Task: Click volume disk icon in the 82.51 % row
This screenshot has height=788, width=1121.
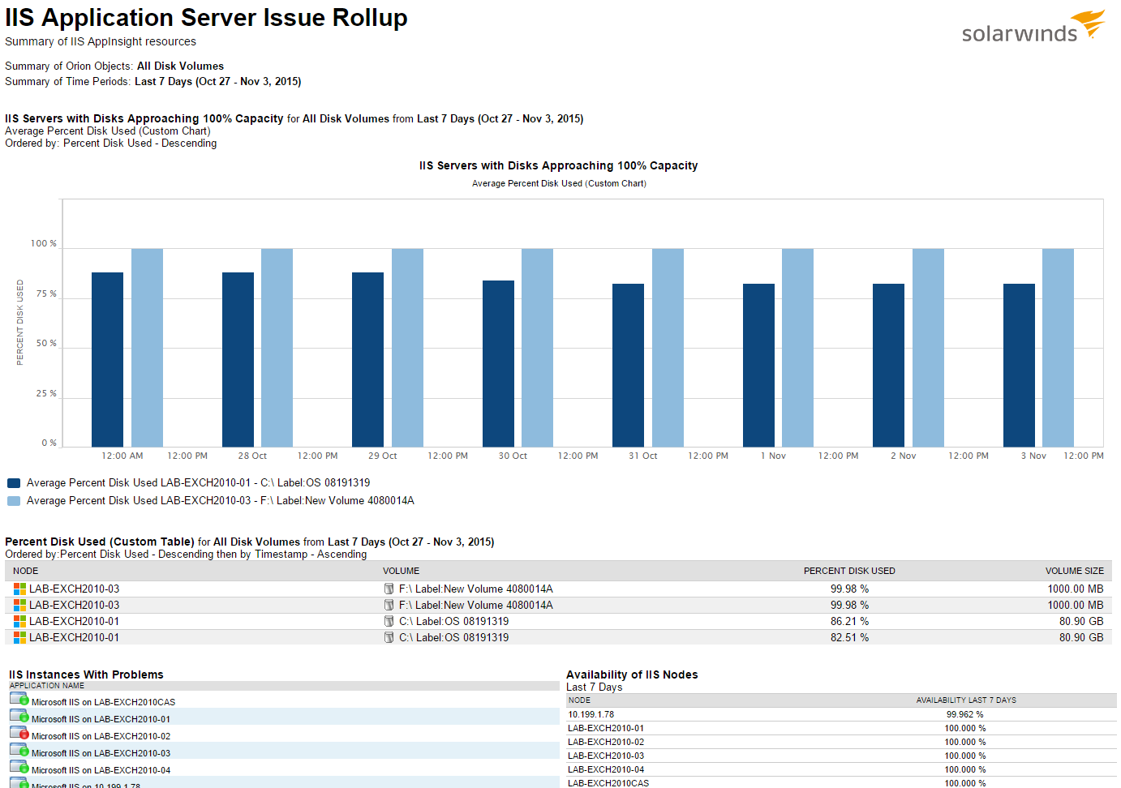Action: (x=389, y=638)
